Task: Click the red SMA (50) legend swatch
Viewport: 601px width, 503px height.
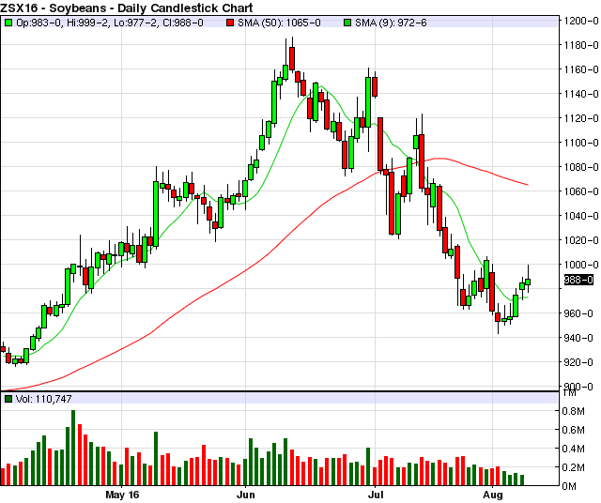Action: (230, 23)
